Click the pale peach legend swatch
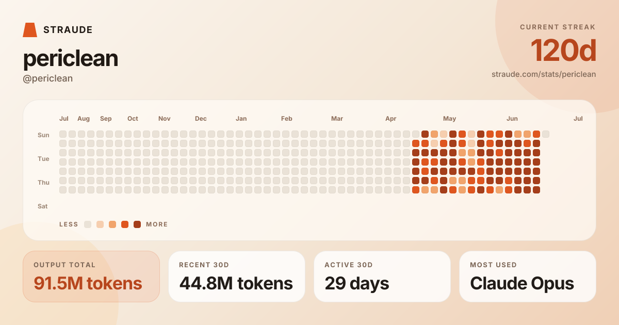Image resolution: width=619 pixels, height=325 pixels. [x=100, y=224]
